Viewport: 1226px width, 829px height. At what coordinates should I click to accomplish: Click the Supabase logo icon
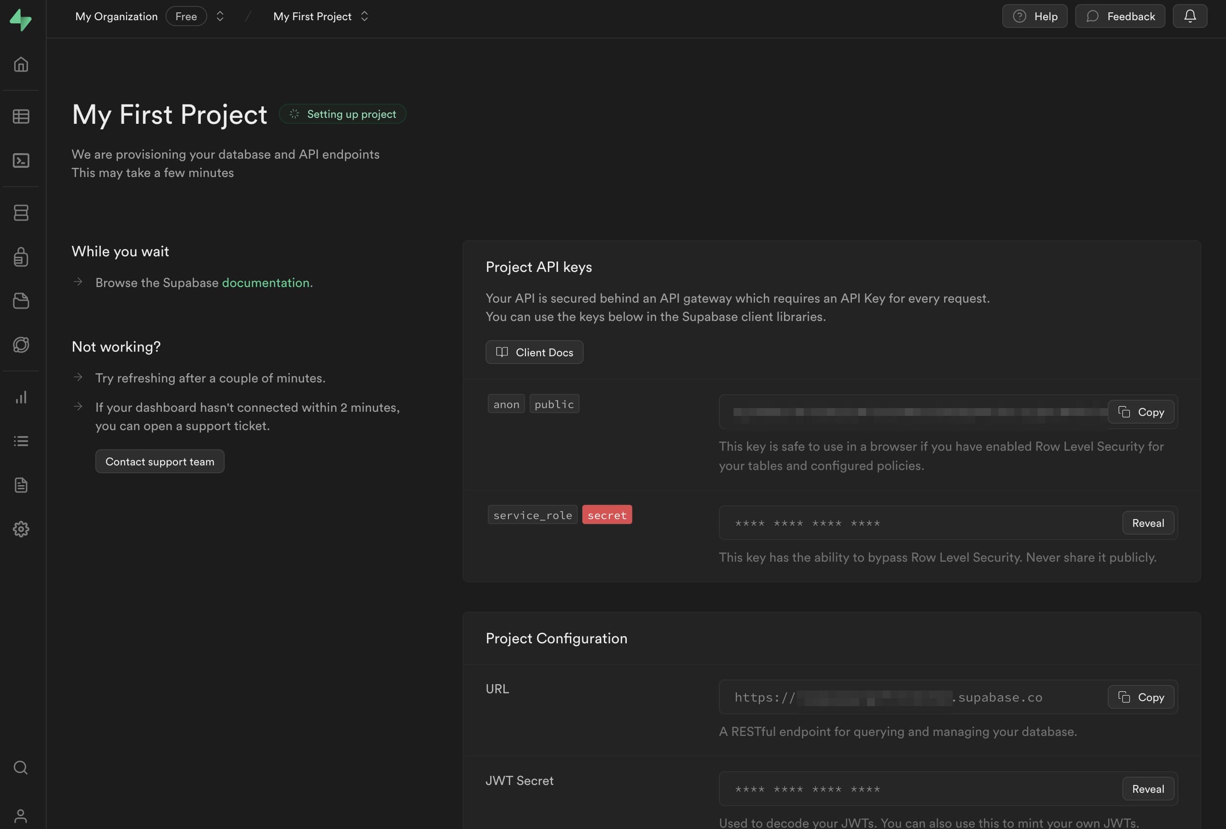tap(21, 20)
